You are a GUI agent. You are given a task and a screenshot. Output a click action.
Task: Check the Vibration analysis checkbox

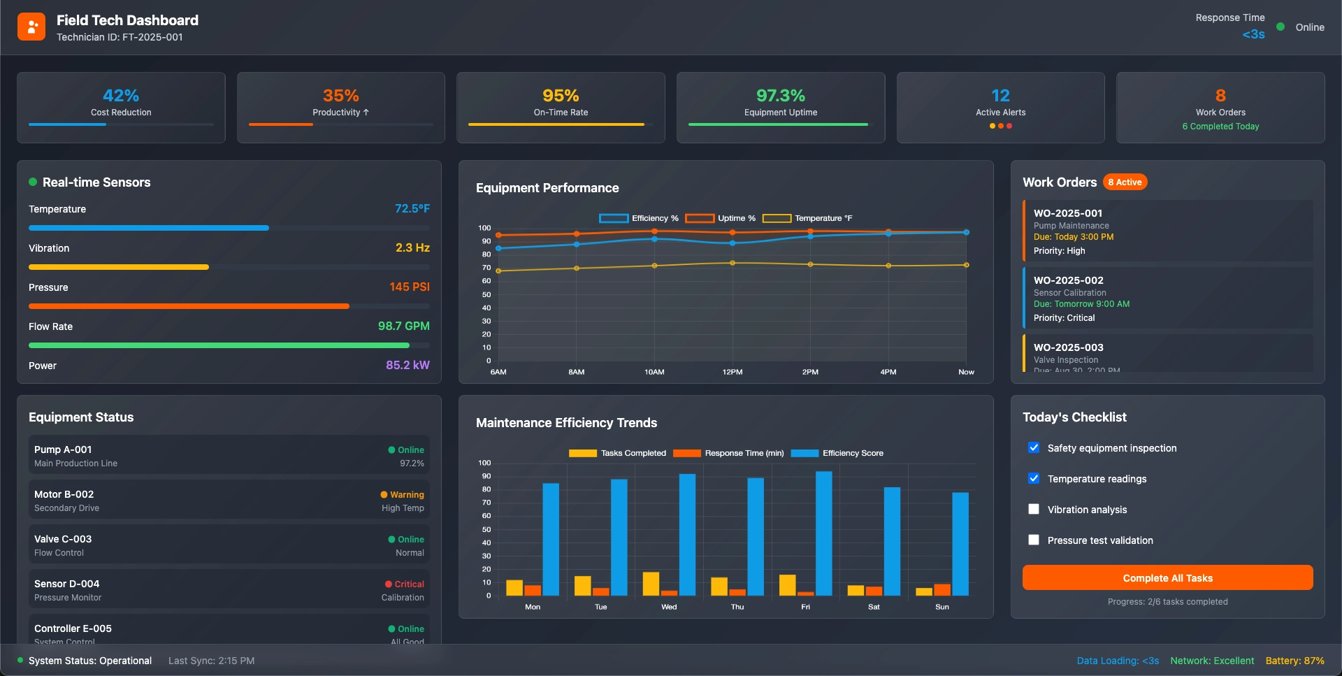point(1034,509)
